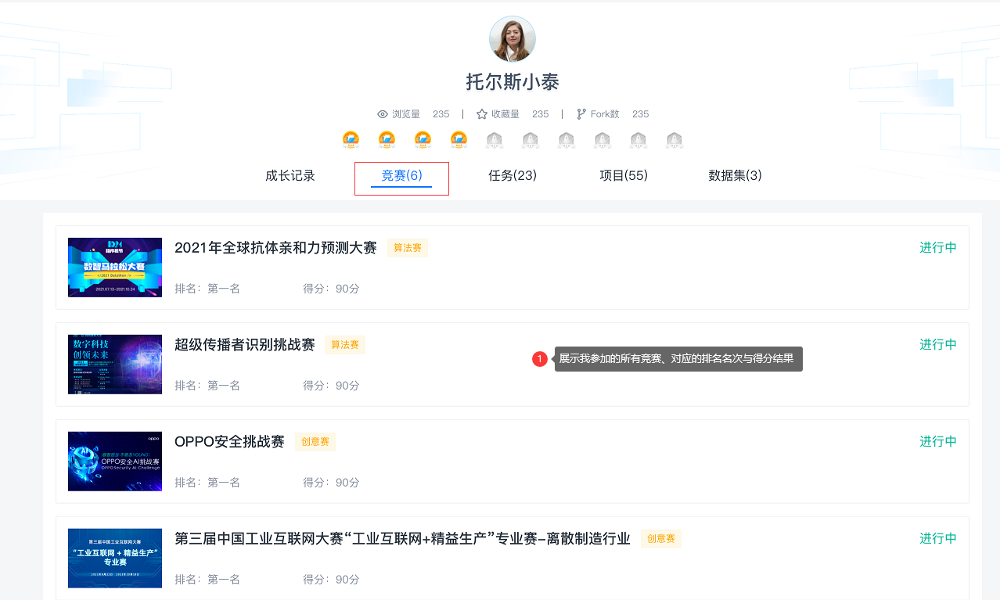Click the OPPO安全挑战赛 title link
This screenshot has height=600, width=1000.
point(229,442)
